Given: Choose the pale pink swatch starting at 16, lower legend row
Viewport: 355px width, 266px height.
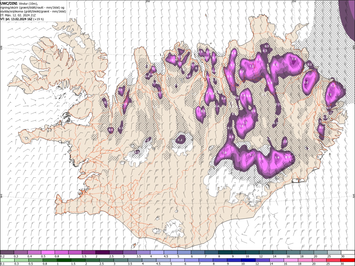Looking at the screenshot, I should 291,260.
